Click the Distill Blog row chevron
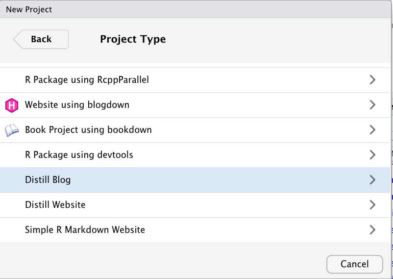The width and height of the screenshot is (393, 279). (372, 179)
